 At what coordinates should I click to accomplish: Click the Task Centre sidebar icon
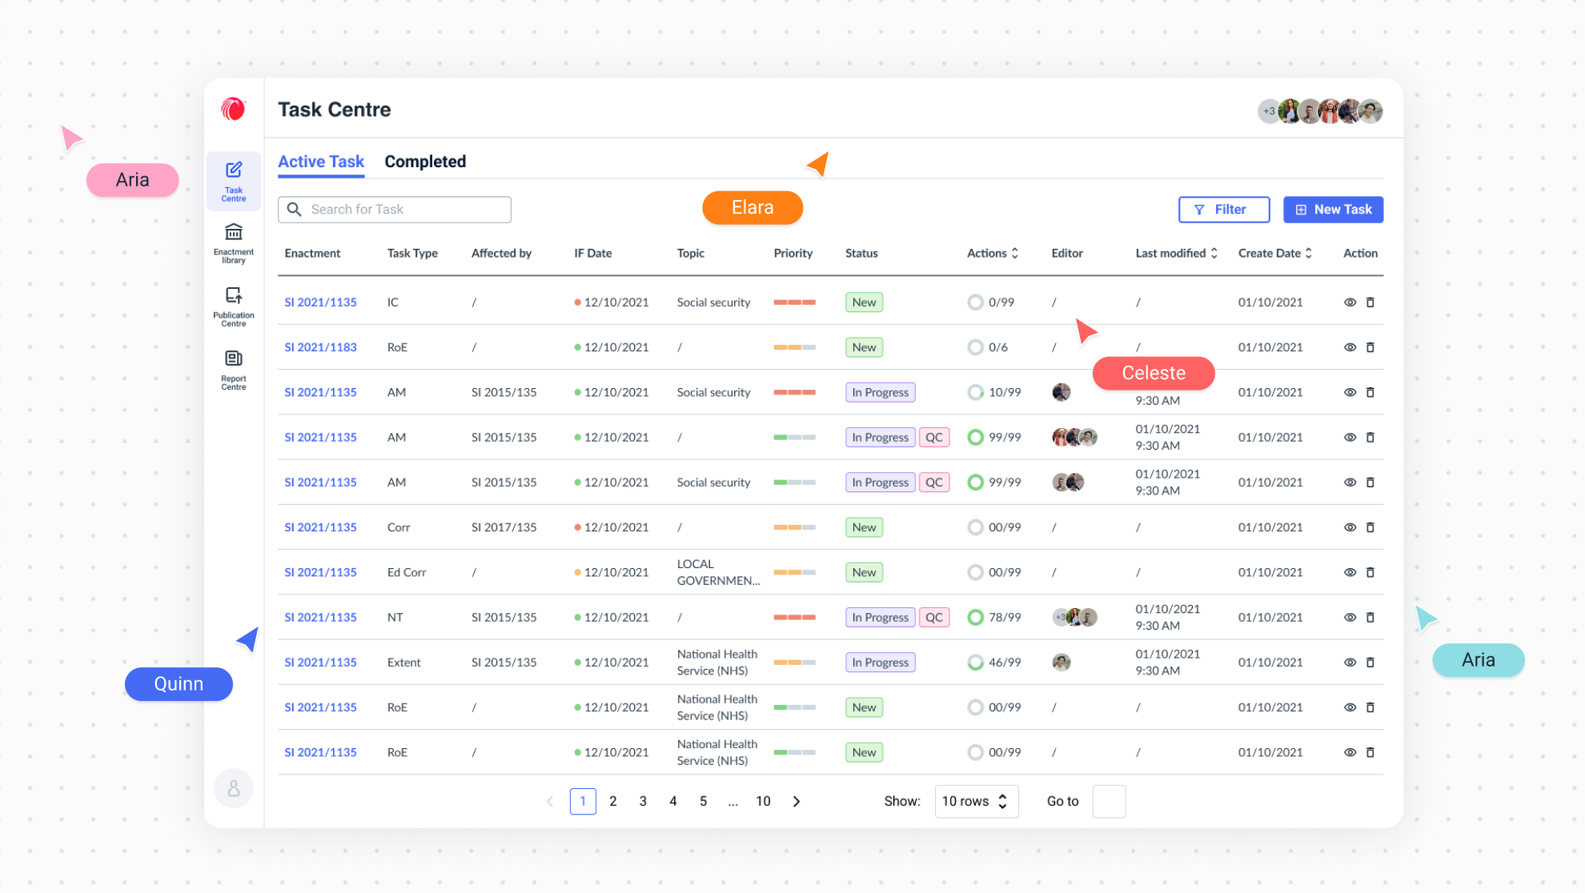[x=233, y=181]
